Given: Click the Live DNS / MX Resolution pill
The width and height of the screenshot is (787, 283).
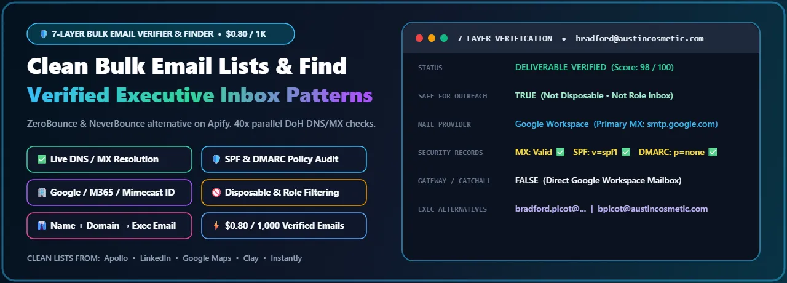Looking at the screenshot, I should (109, 159).
